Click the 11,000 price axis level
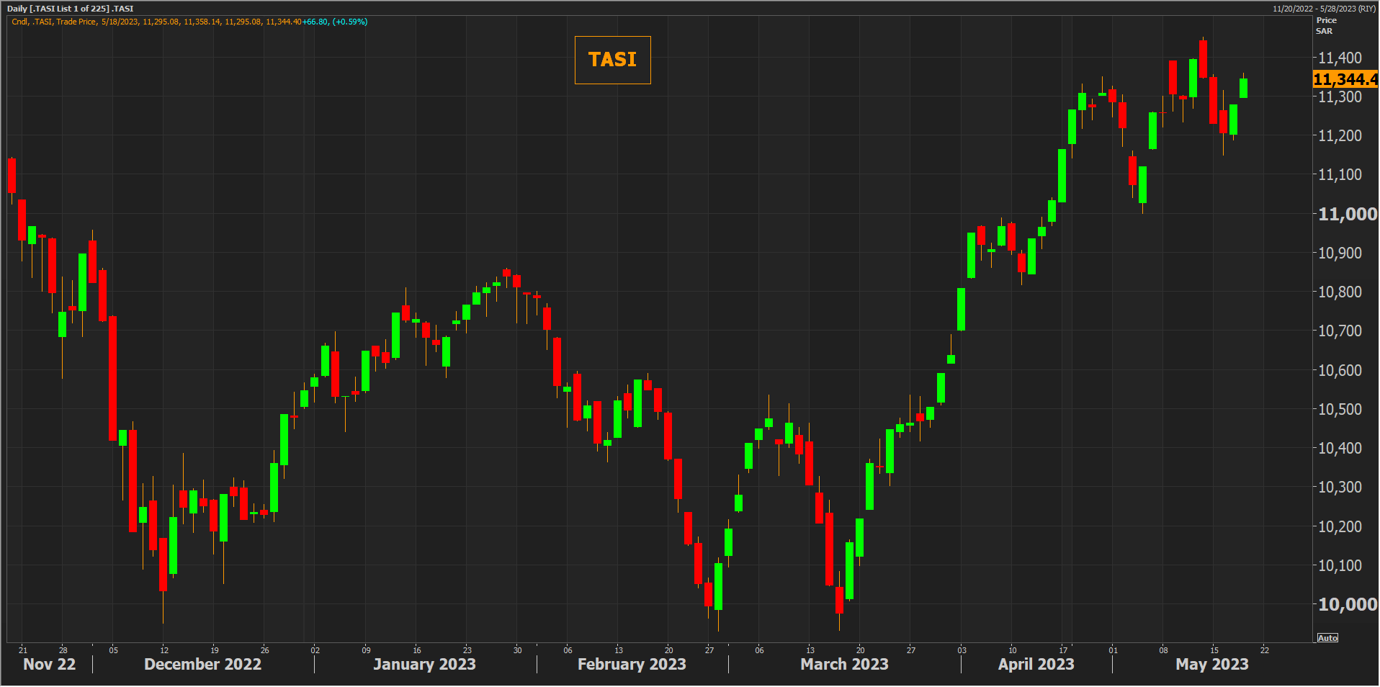Screen dimensions: 1380x687 (1347, 214)
